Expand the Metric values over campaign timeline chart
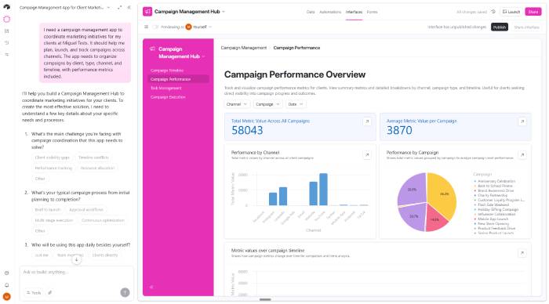 (x=522, y=253)
